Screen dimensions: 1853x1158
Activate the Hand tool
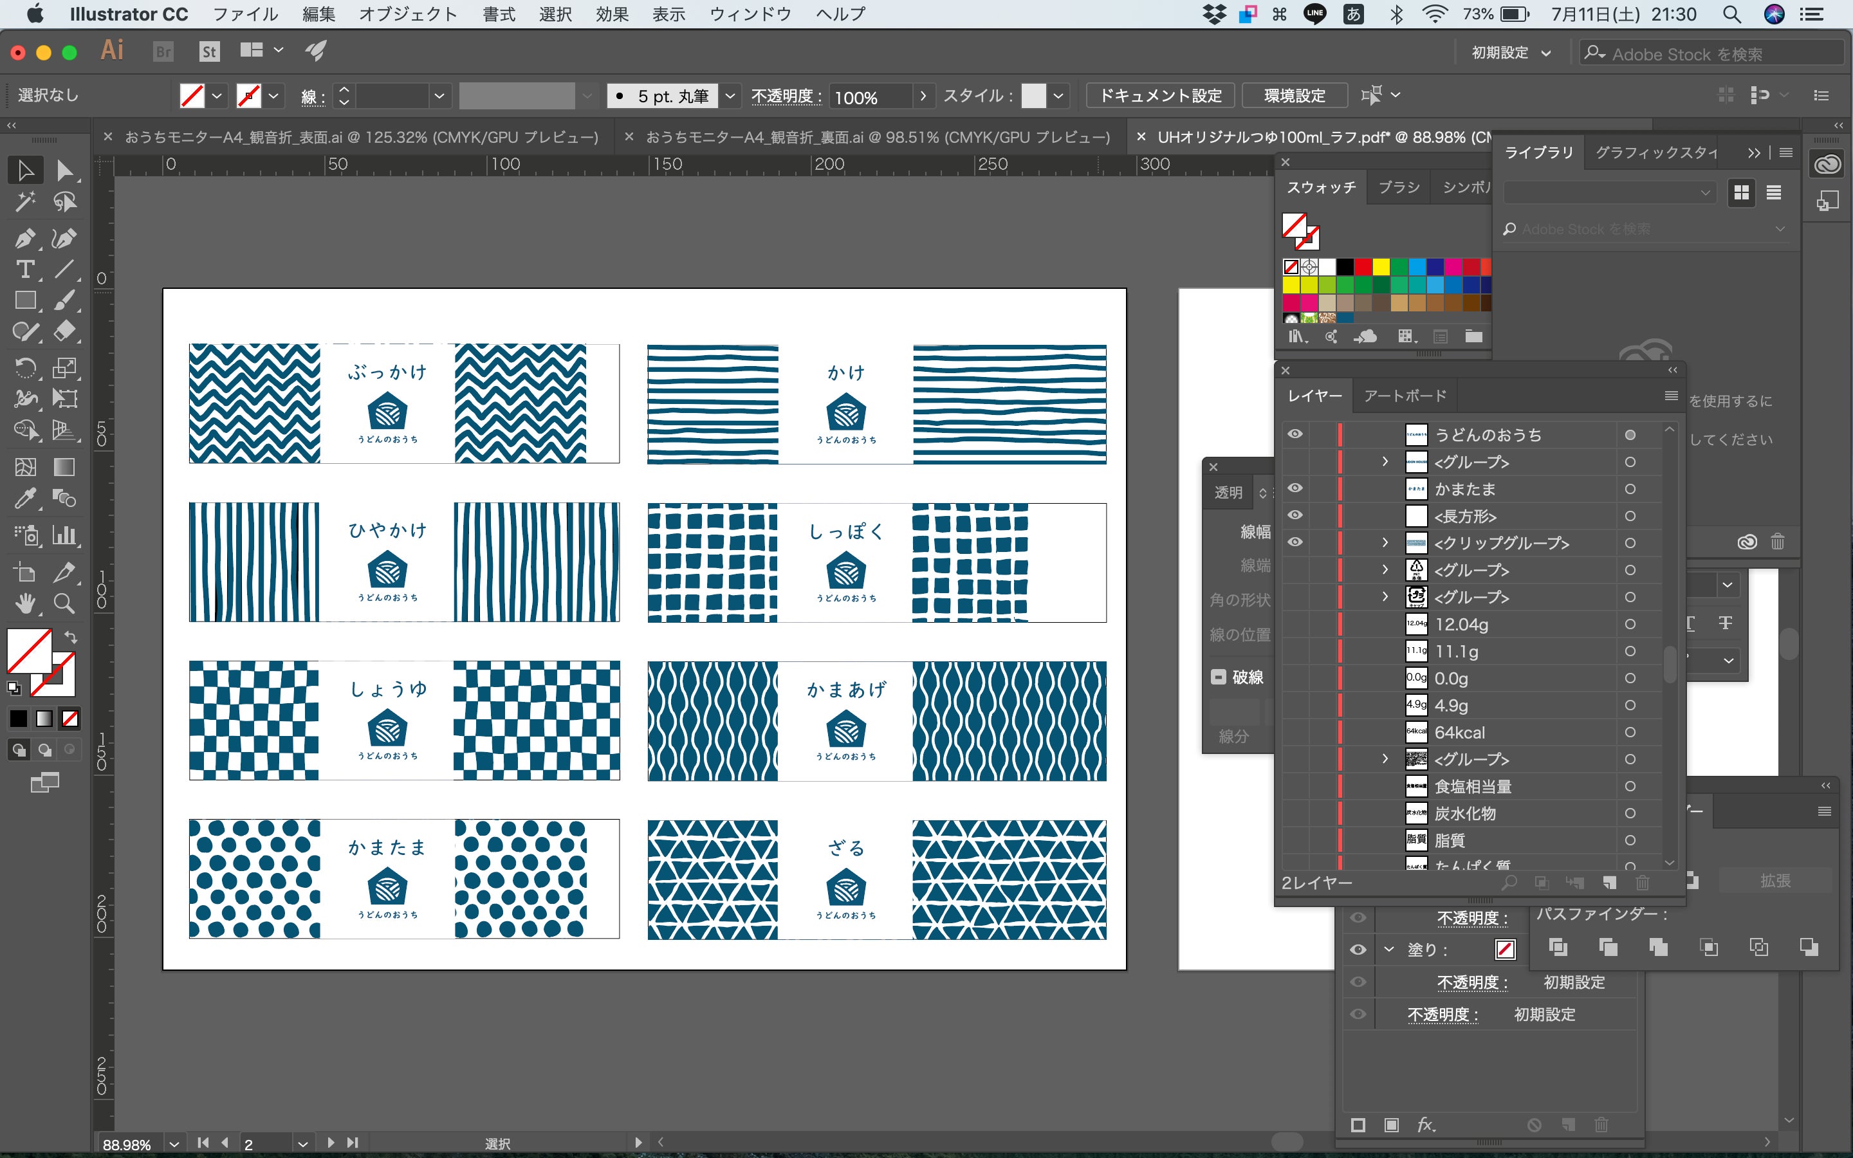coord(24,603)
